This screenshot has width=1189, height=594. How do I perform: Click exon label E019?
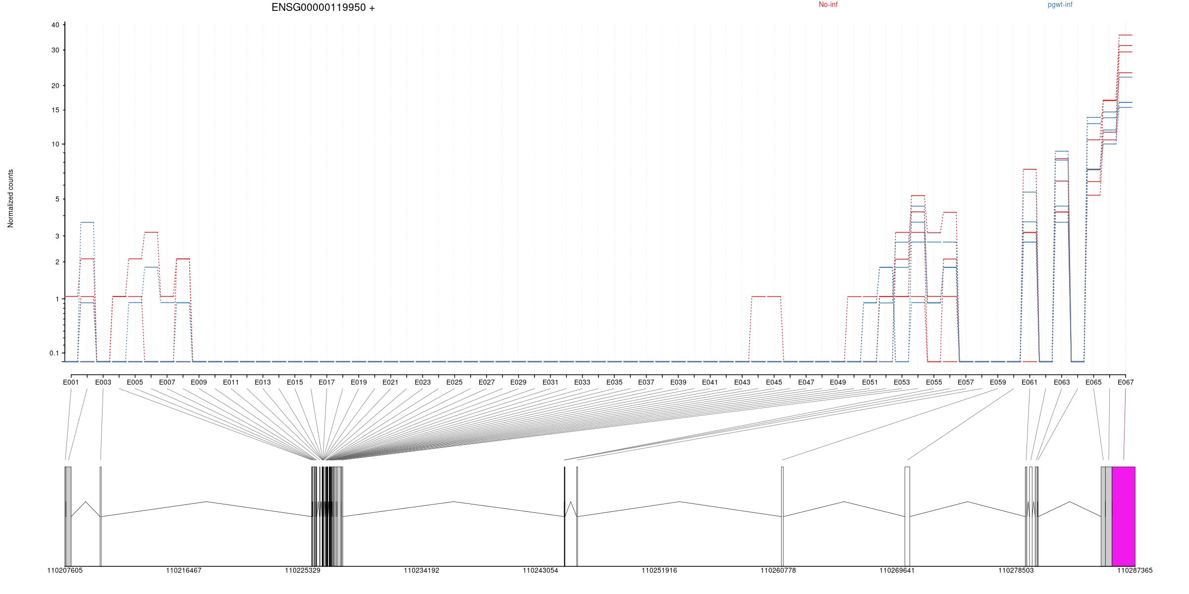pos(359,382)
